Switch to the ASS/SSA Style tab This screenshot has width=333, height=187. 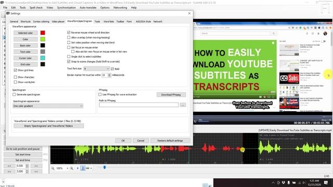click(143, 21)
